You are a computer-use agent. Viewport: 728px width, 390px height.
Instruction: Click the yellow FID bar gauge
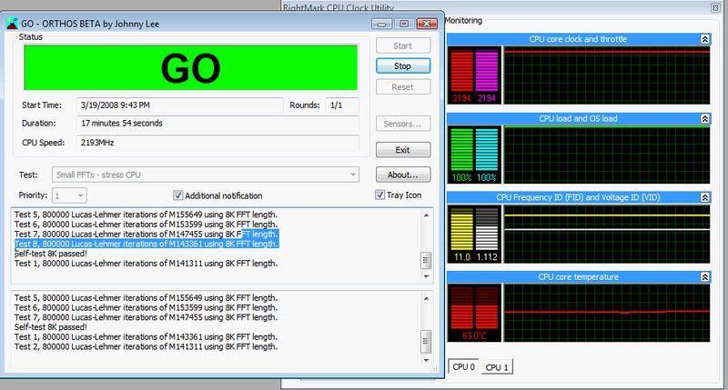pos(462,229)
